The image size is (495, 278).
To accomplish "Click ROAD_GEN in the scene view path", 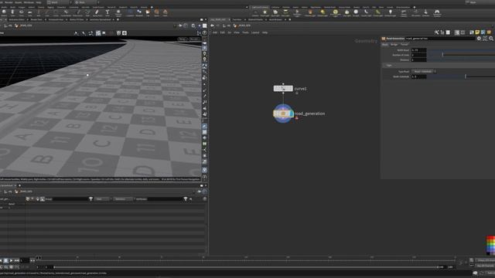I will tap(26, 25).
